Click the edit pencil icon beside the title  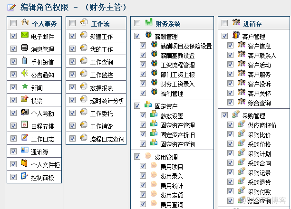coord(11,8)
